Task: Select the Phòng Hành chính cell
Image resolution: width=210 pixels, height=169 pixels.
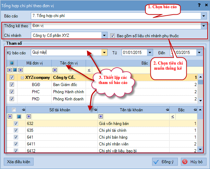Action: point(69,92)
